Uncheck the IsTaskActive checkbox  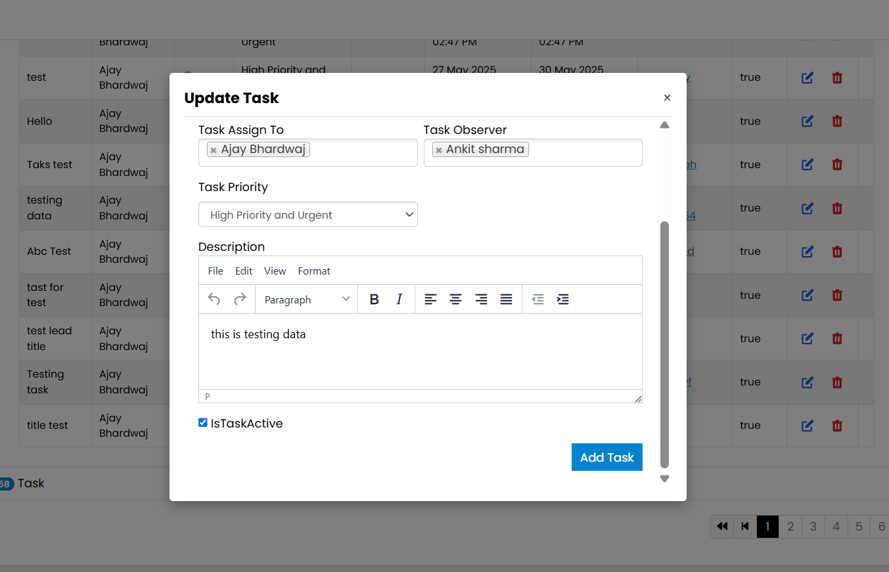tap(202, 422)
